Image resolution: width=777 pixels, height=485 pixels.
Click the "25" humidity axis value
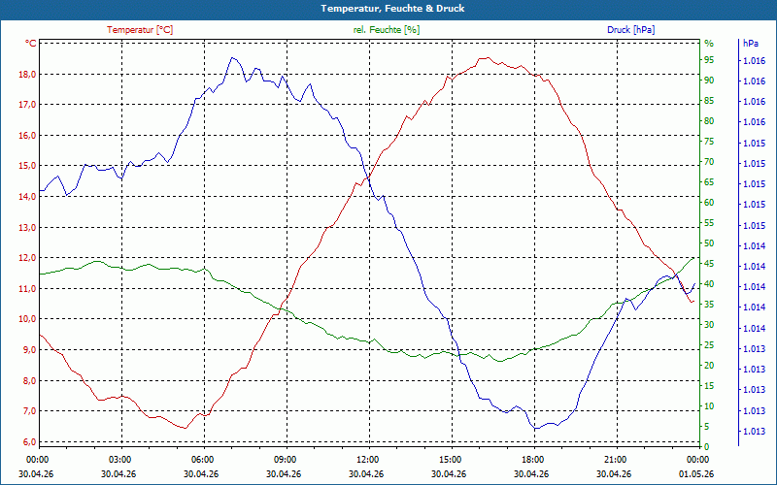point(709,345)
